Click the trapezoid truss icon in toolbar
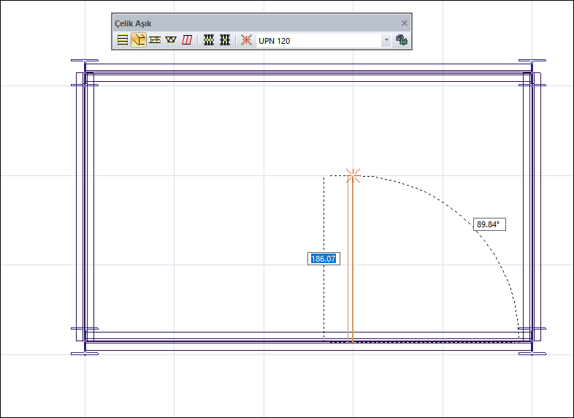The width and height of the screenshot is (574, 418). (171, 41)
